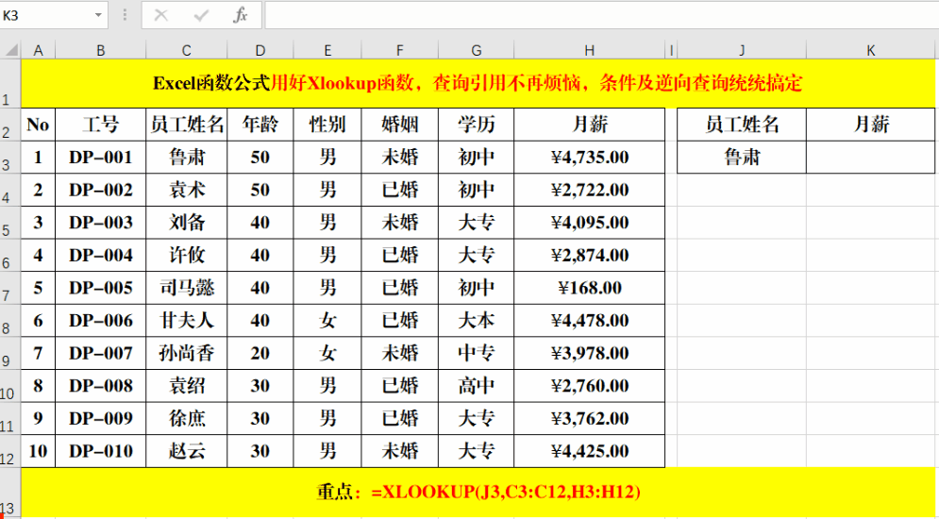Select column D header

260,51
